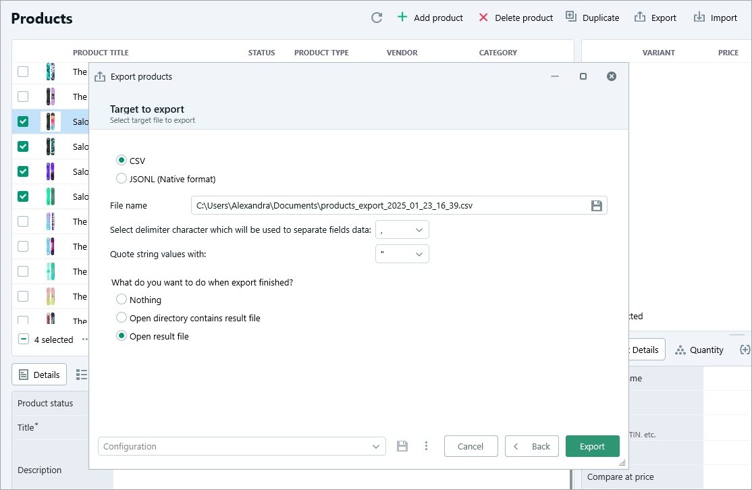The width and height of the screenshot is (752, 490).
Task: Switch to the Quantity tab
Action: (x=699, y=350)
